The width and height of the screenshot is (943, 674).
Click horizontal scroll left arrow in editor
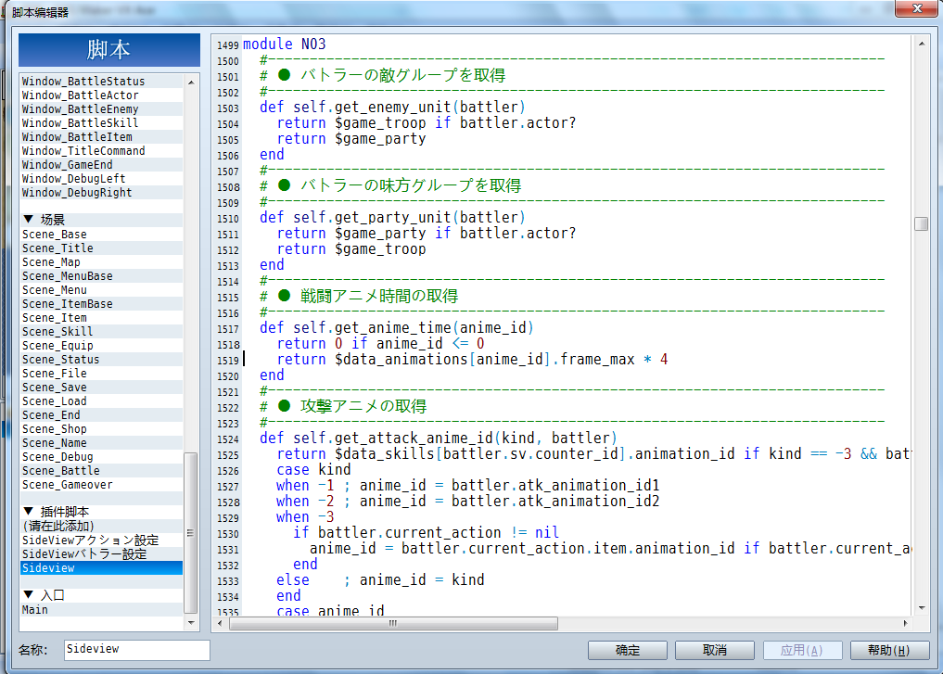coord(220,624)
